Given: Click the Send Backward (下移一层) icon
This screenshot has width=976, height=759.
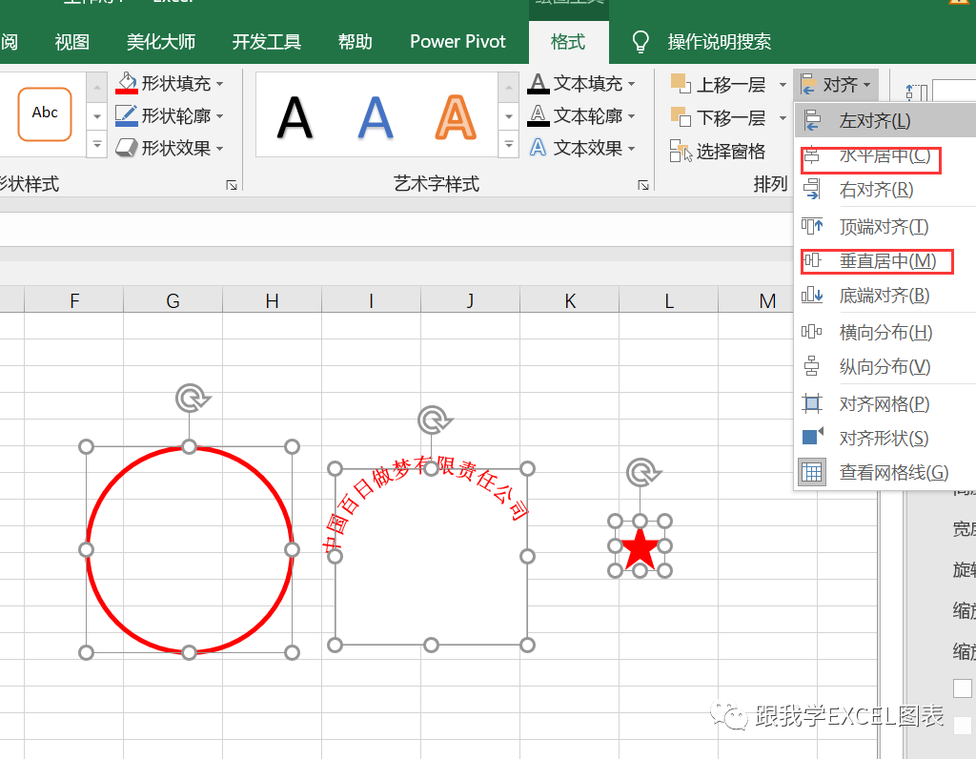Looking at the screenshot, I should 681,116.
